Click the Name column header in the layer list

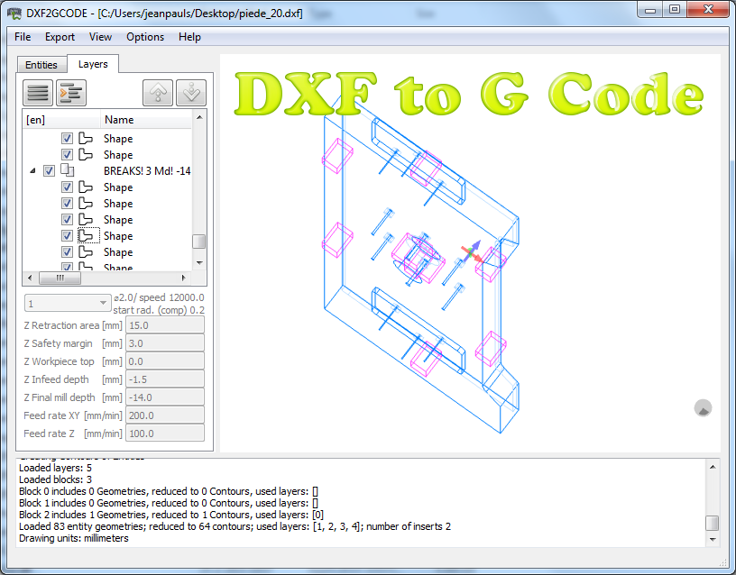pos(117,119)
